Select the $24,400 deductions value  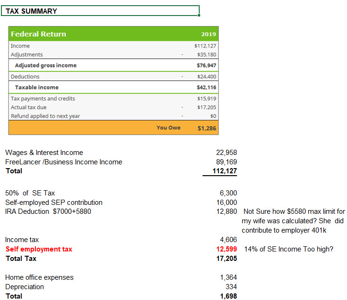point(207,77)
